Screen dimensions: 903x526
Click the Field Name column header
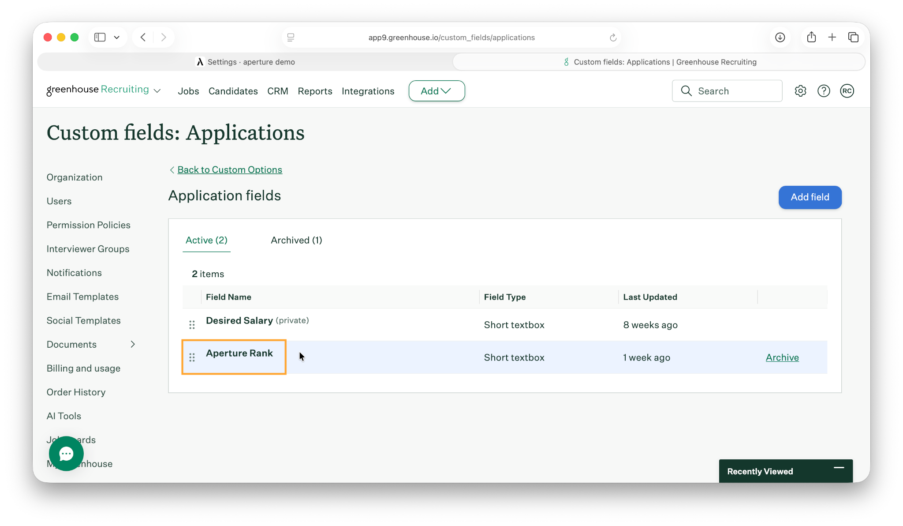click(x=228, y=297)
